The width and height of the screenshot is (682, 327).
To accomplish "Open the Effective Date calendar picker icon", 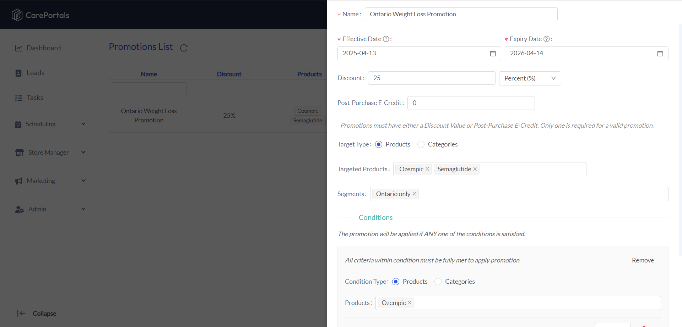I will [x=493, y=54].
